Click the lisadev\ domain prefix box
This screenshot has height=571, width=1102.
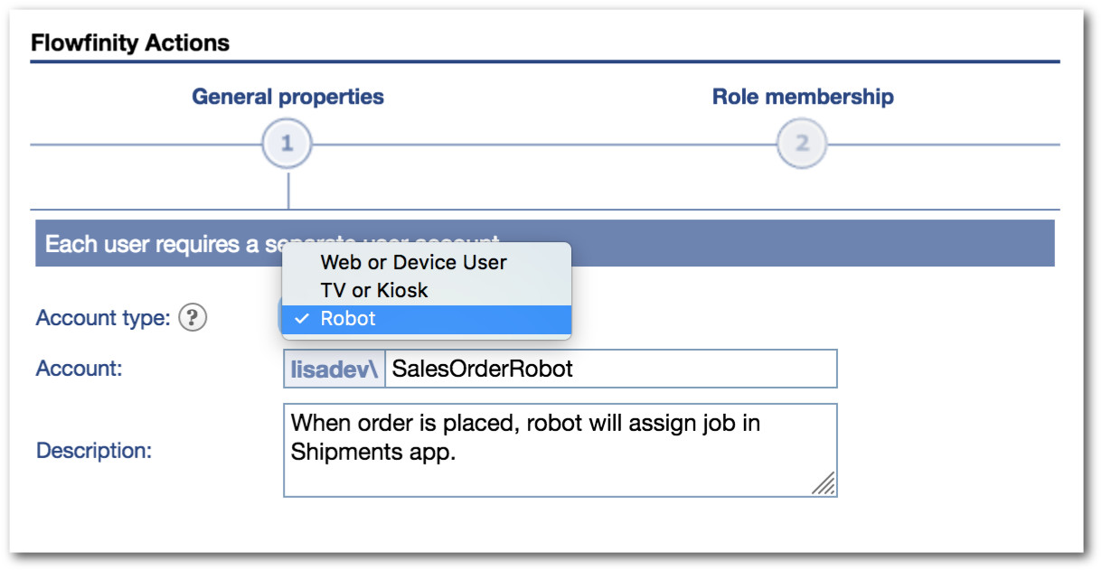[x=334, y=370]
